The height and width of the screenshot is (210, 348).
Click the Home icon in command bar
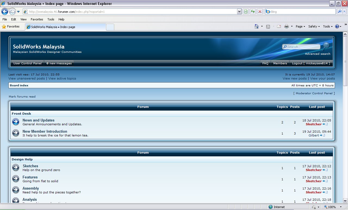click(x=256, y=26)
